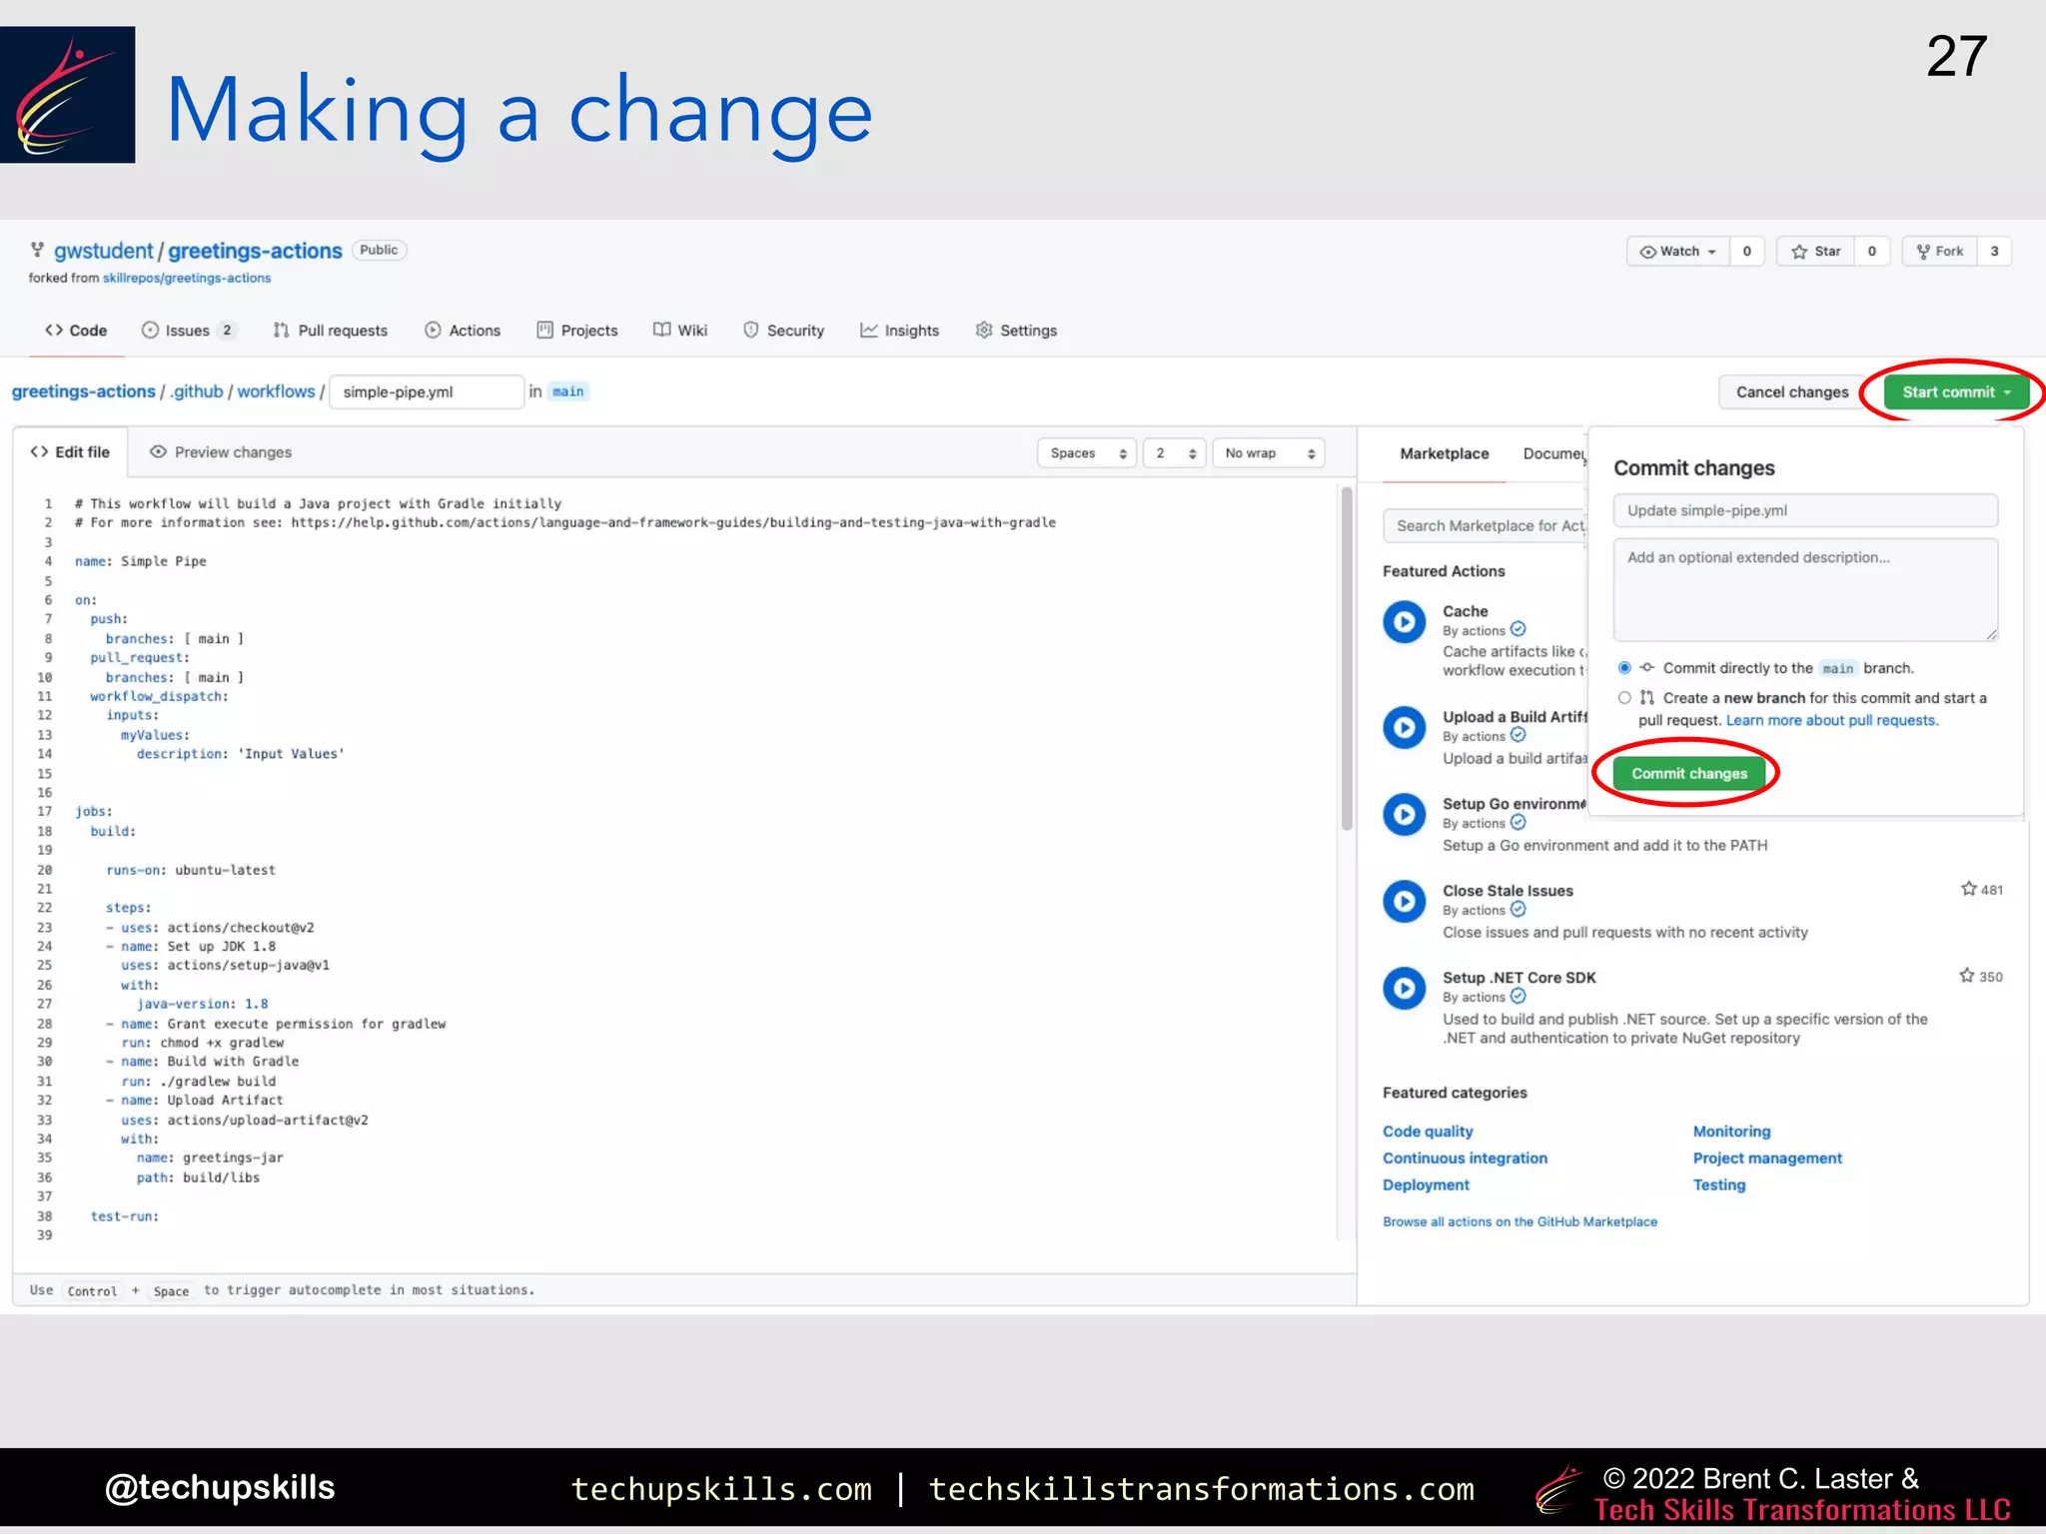The width and height of the screenshot is (2046, 1534).
Task: Select Commit directly to the main branch
Action: click(x=1624, y=668)
